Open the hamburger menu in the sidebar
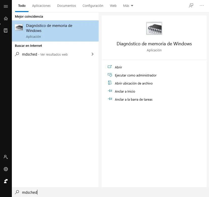209x197 pixels. click(x=6, y=6)
